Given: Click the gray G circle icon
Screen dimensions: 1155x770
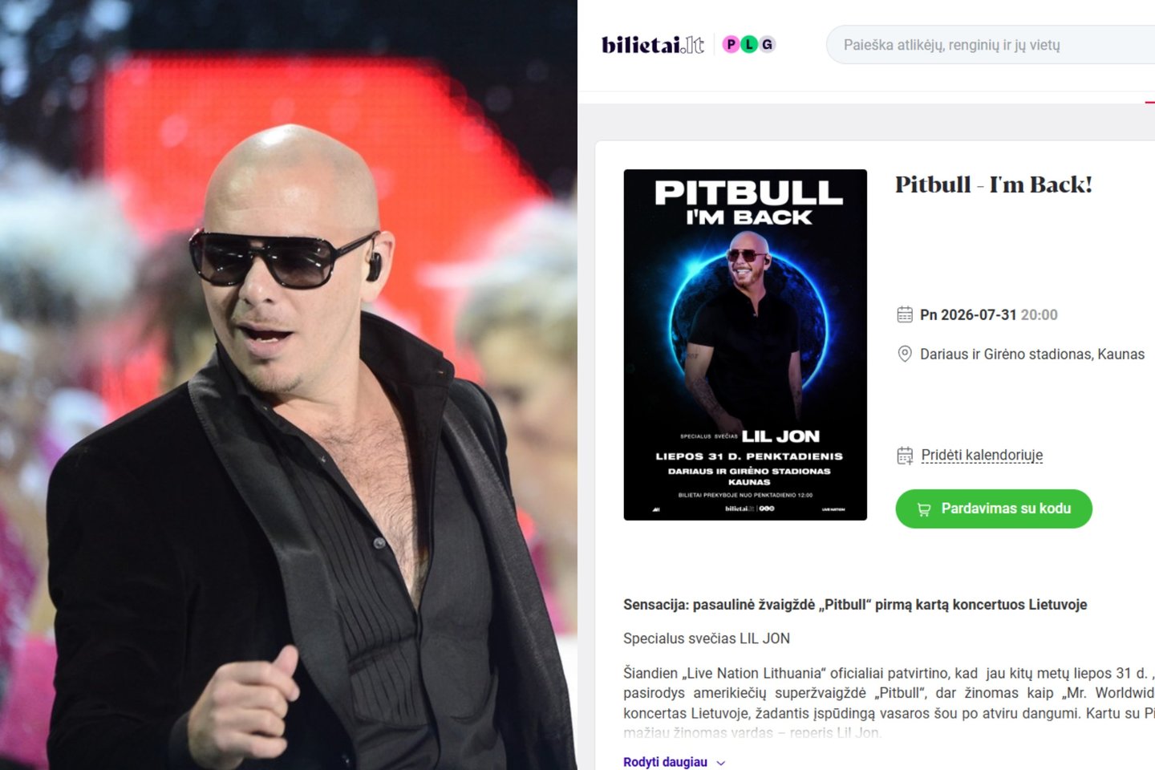Looking at the screenshot, I should 768,45.
